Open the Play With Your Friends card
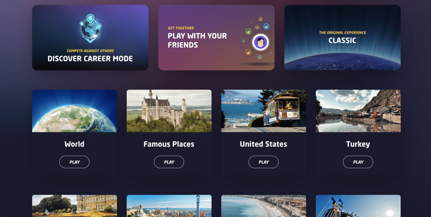This screenshot has width=431, height=217. pos(216,37)
